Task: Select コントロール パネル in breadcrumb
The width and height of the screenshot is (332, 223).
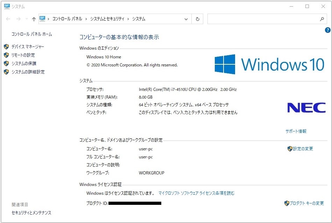Action: [x=67, y=19]
